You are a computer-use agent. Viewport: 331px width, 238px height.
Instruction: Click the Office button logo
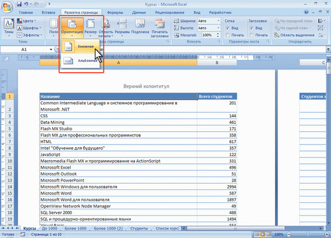6,6
